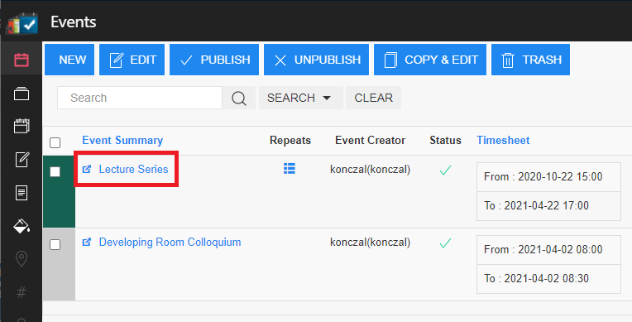
Task: Click external link icon beside Lecture Series
Action: coord(87,169)
